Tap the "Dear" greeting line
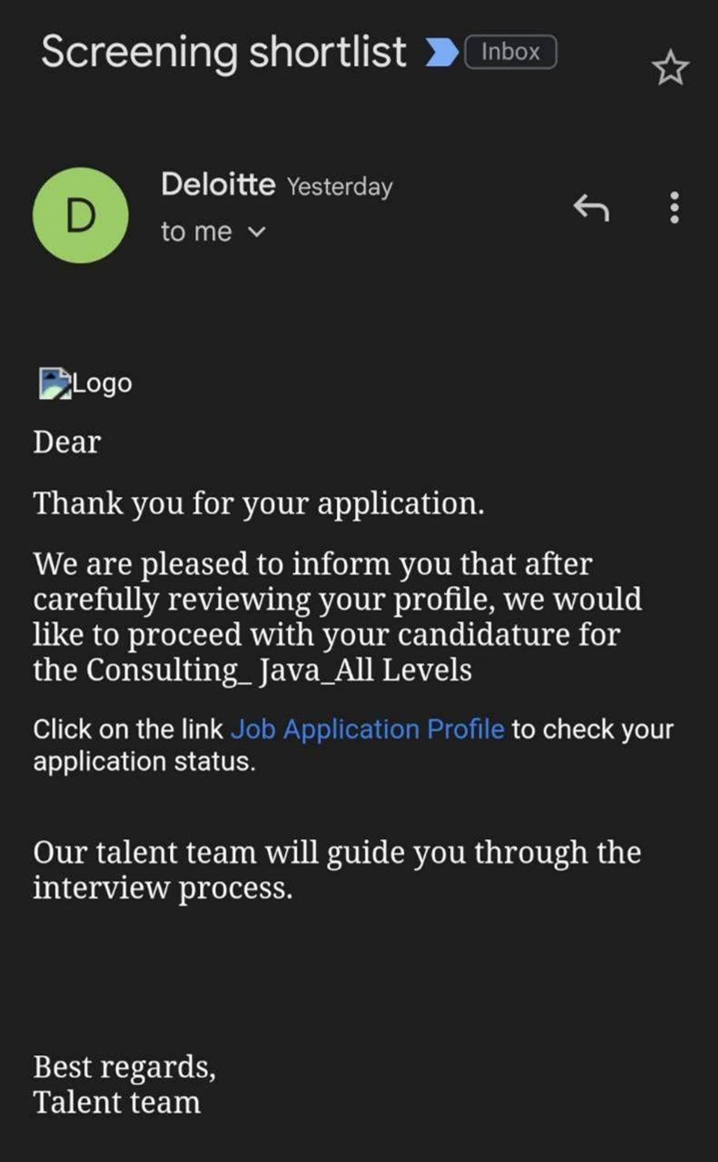Image resolution: width=718 pixels, height=1162 pixels. [x=67, y=442]
